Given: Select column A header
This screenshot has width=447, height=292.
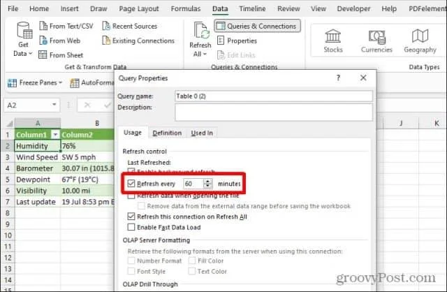Looking at the screenshot, I should (x=37, y=123).
